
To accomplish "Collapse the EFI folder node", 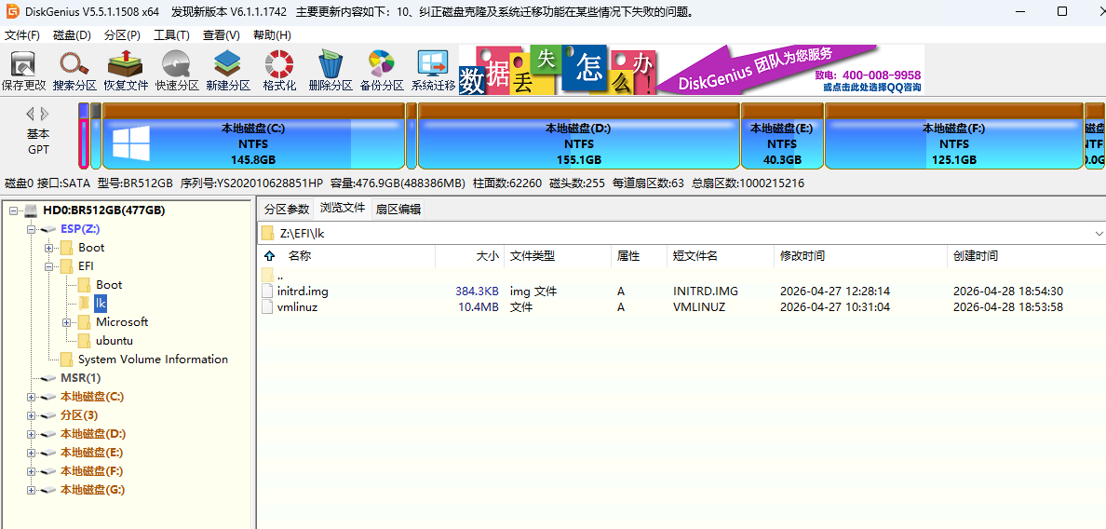I will [x=48, y=266].
